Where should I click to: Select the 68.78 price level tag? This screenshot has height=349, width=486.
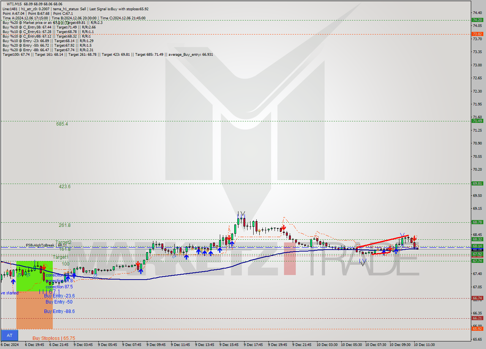(477, 222)
